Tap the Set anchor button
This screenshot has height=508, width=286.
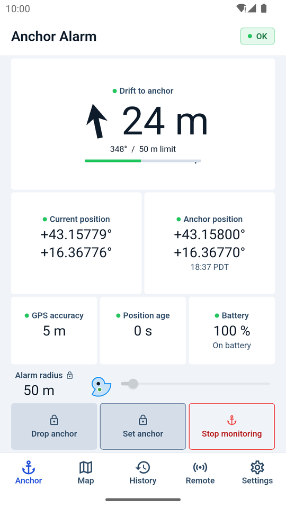143,427
